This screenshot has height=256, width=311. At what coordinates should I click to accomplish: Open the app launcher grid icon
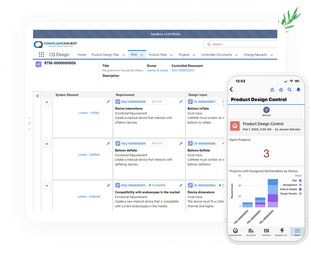pos(41,55)
